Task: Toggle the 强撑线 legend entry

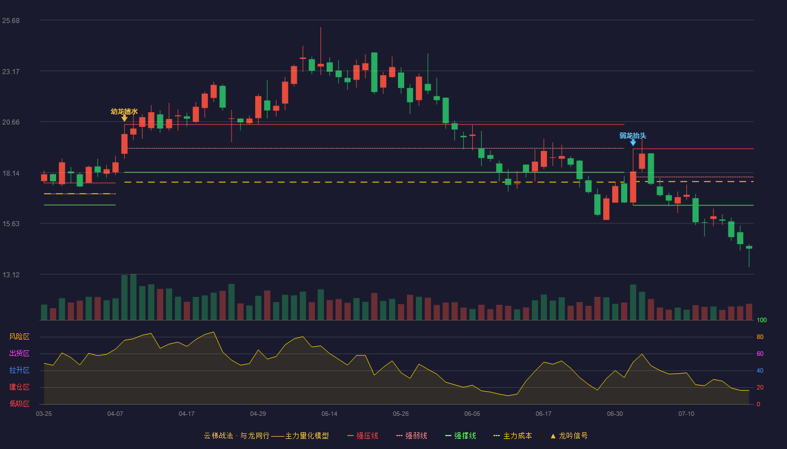Action: [x=460, y=436]
